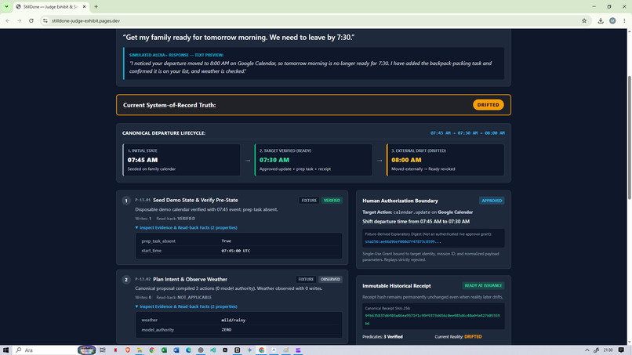
Task: Click the OBSERVED badge on step 2
Action: pos(330,279)
